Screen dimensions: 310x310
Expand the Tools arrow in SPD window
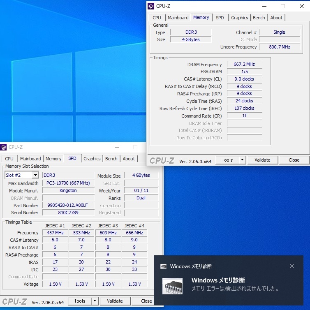pos(95,301)
